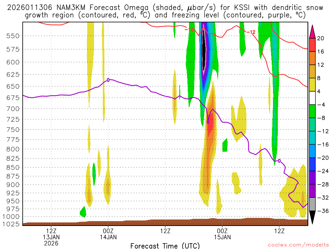The width and height of the screenshot is (332, 249).
Task: Click the cyan -16 to -12 colorbar swatch
Action: (312, 138)
